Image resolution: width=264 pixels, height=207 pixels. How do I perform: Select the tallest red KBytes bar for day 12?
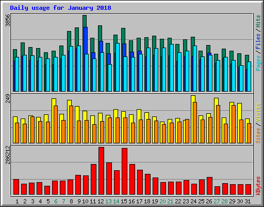point(101,171)
